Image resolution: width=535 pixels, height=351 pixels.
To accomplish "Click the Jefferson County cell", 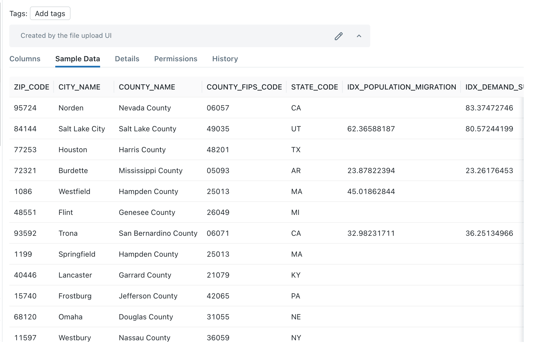I will point(148,296).
